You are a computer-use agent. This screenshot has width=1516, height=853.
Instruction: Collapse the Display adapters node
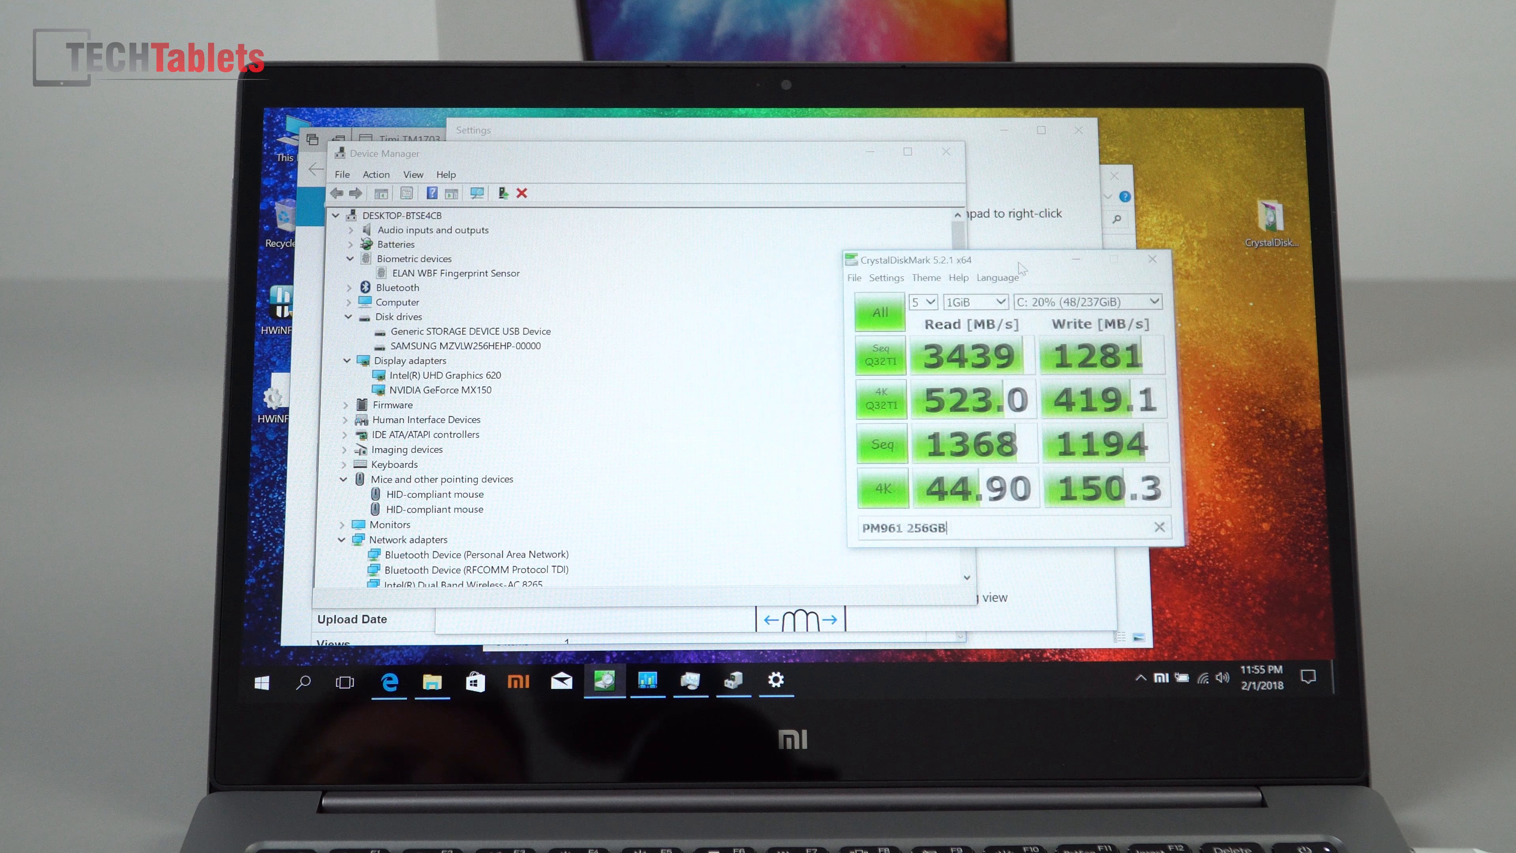point(347,360)
